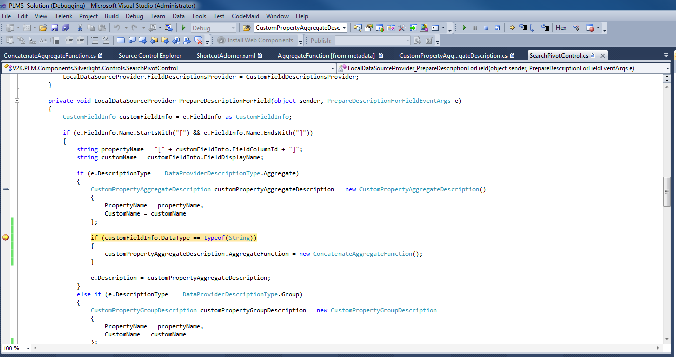Click the editor split bar above scrollbar
The height and width of the screenshot is (357, 676).
(667, 78)
